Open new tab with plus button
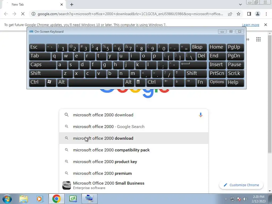 72,5
